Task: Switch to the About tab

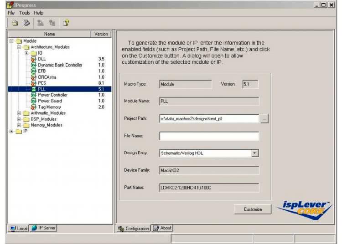Action: pyautogui.click(x=162, y=228)
